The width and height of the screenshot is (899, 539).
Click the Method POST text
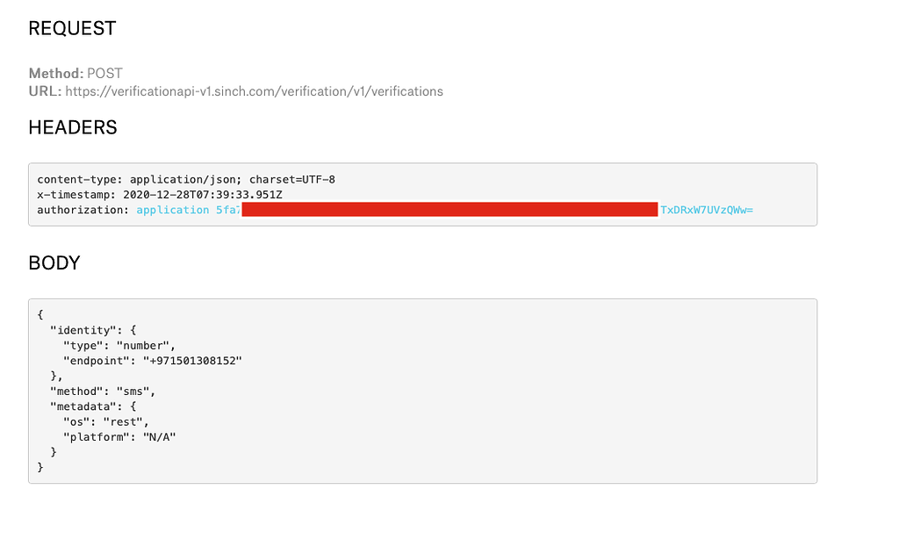(76, 74)
